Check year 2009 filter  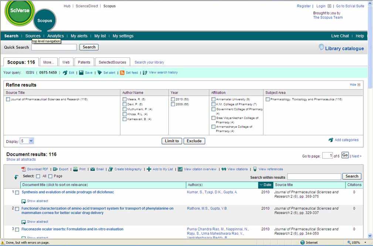[173, 104]
